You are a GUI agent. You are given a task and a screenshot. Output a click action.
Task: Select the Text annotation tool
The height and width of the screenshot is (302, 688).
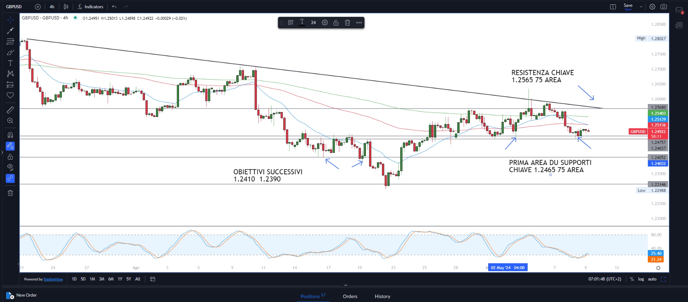(10, 63)
